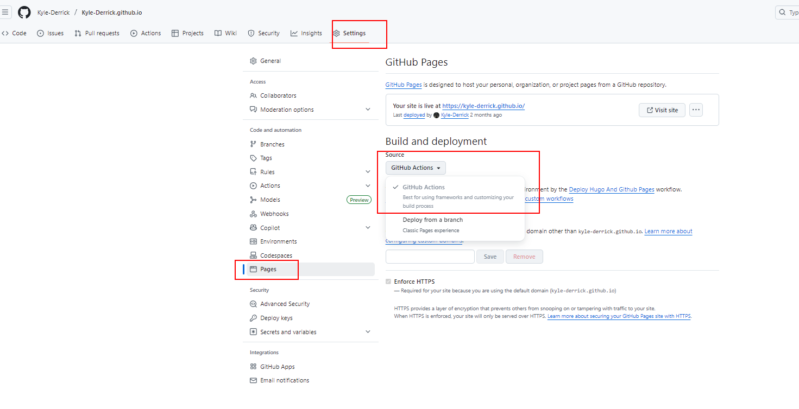Open Deploy keys settings
This screenshot has height=409, width=799.
pyautogui.click(x=276, y=318)
